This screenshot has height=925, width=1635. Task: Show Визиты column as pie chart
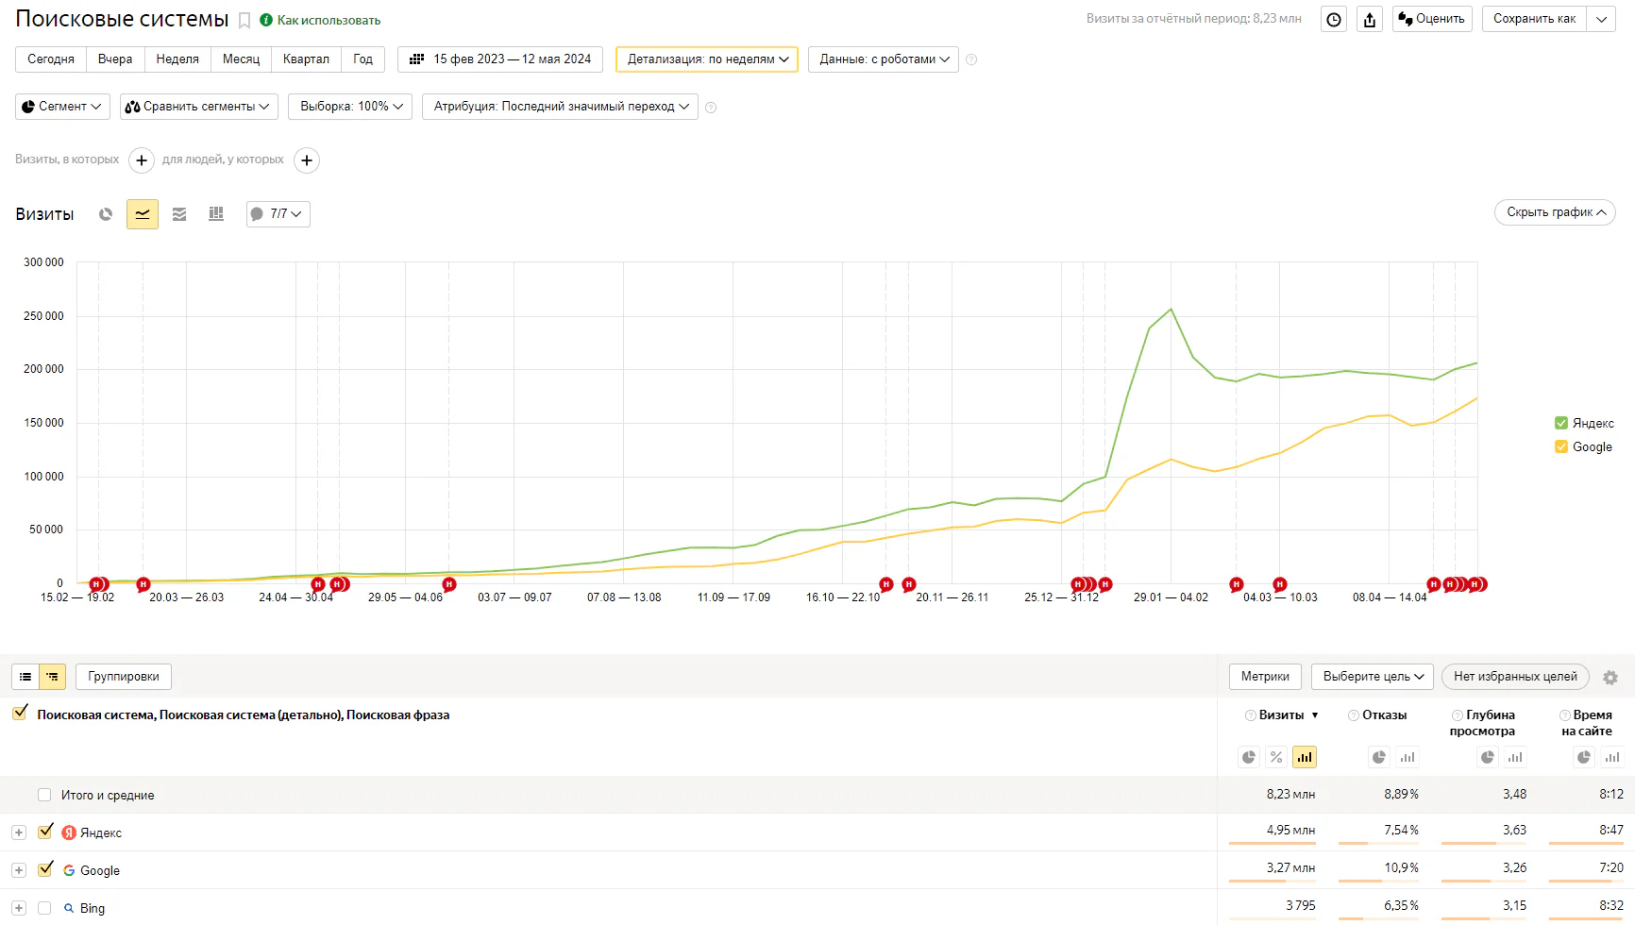[x=1249, y=757]
